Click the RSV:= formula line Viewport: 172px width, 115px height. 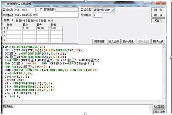(51, 70)
